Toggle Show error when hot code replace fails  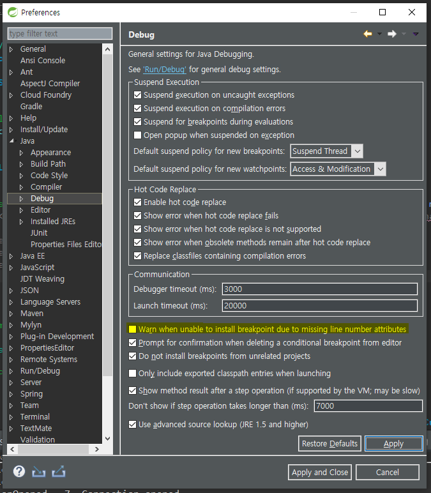pyautogui.click(x=137, y=216)
